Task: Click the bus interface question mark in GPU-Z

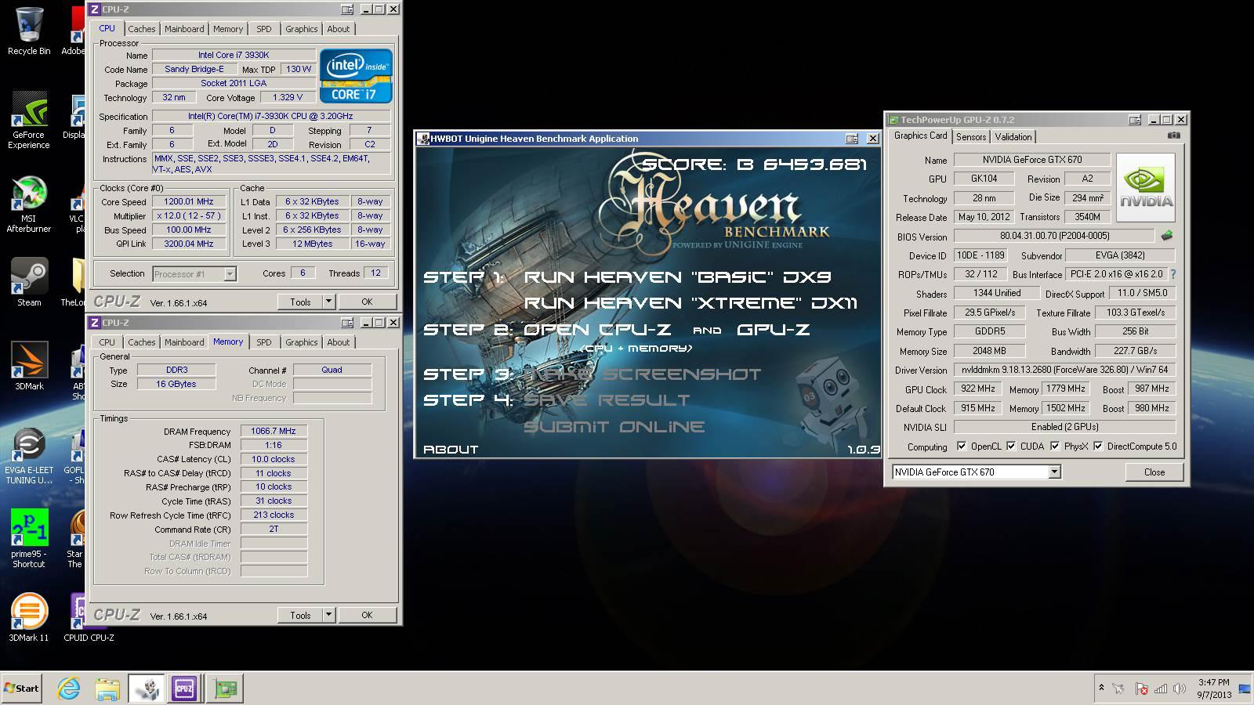Action: 1173,274
